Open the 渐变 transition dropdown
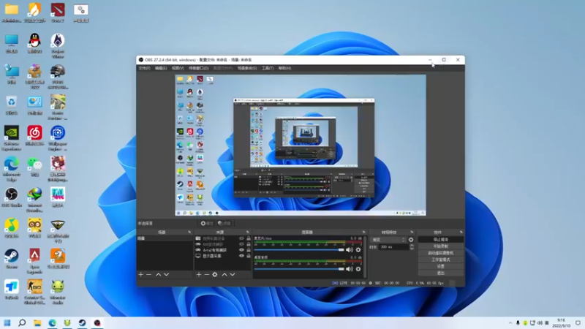Viewport: 585px width, 329px height. click(388, 240)
